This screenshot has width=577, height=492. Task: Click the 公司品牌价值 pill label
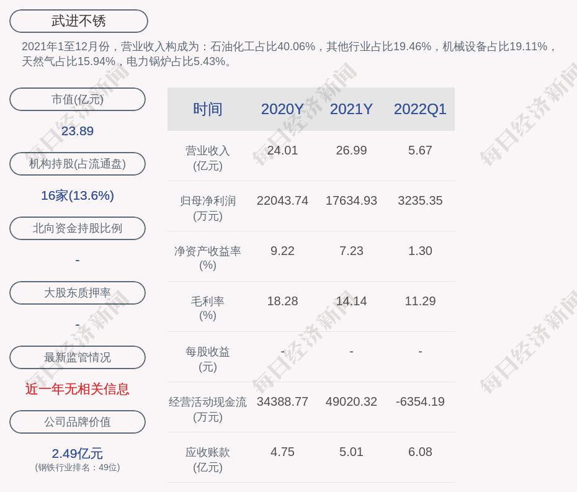(x=78, y=422)
